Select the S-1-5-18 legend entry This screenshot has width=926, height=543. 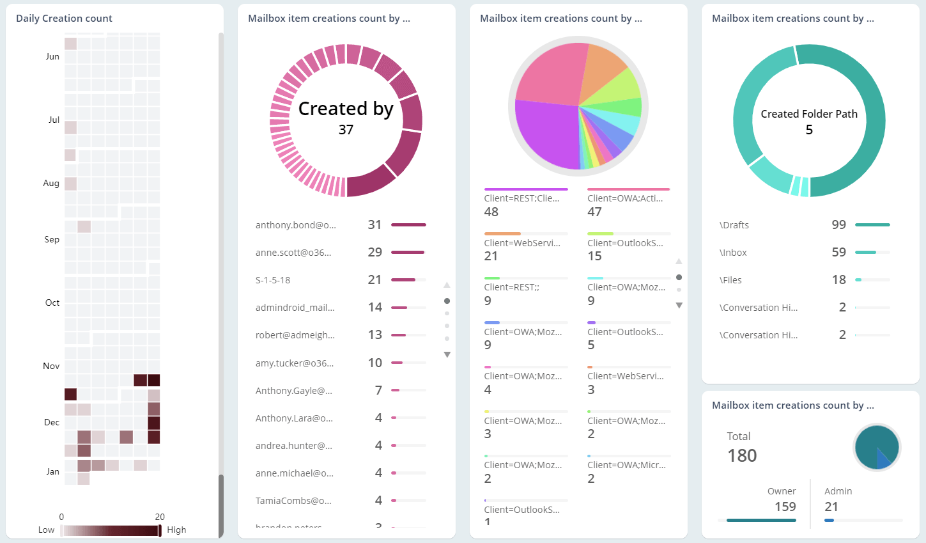[273, 280]
